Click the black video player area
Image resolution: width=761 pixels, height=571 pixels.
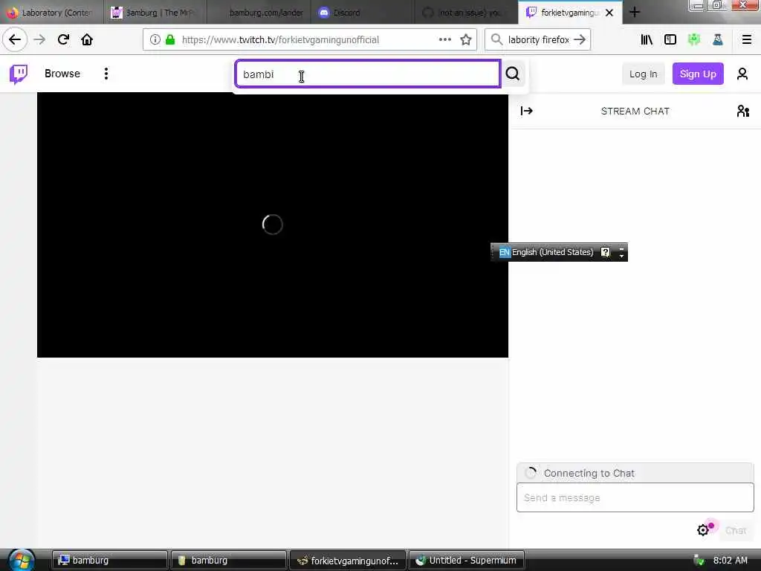pos(272,225)
